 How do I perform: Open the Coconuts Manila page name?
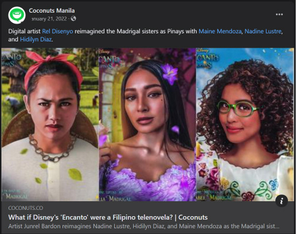tap(52, 10)
